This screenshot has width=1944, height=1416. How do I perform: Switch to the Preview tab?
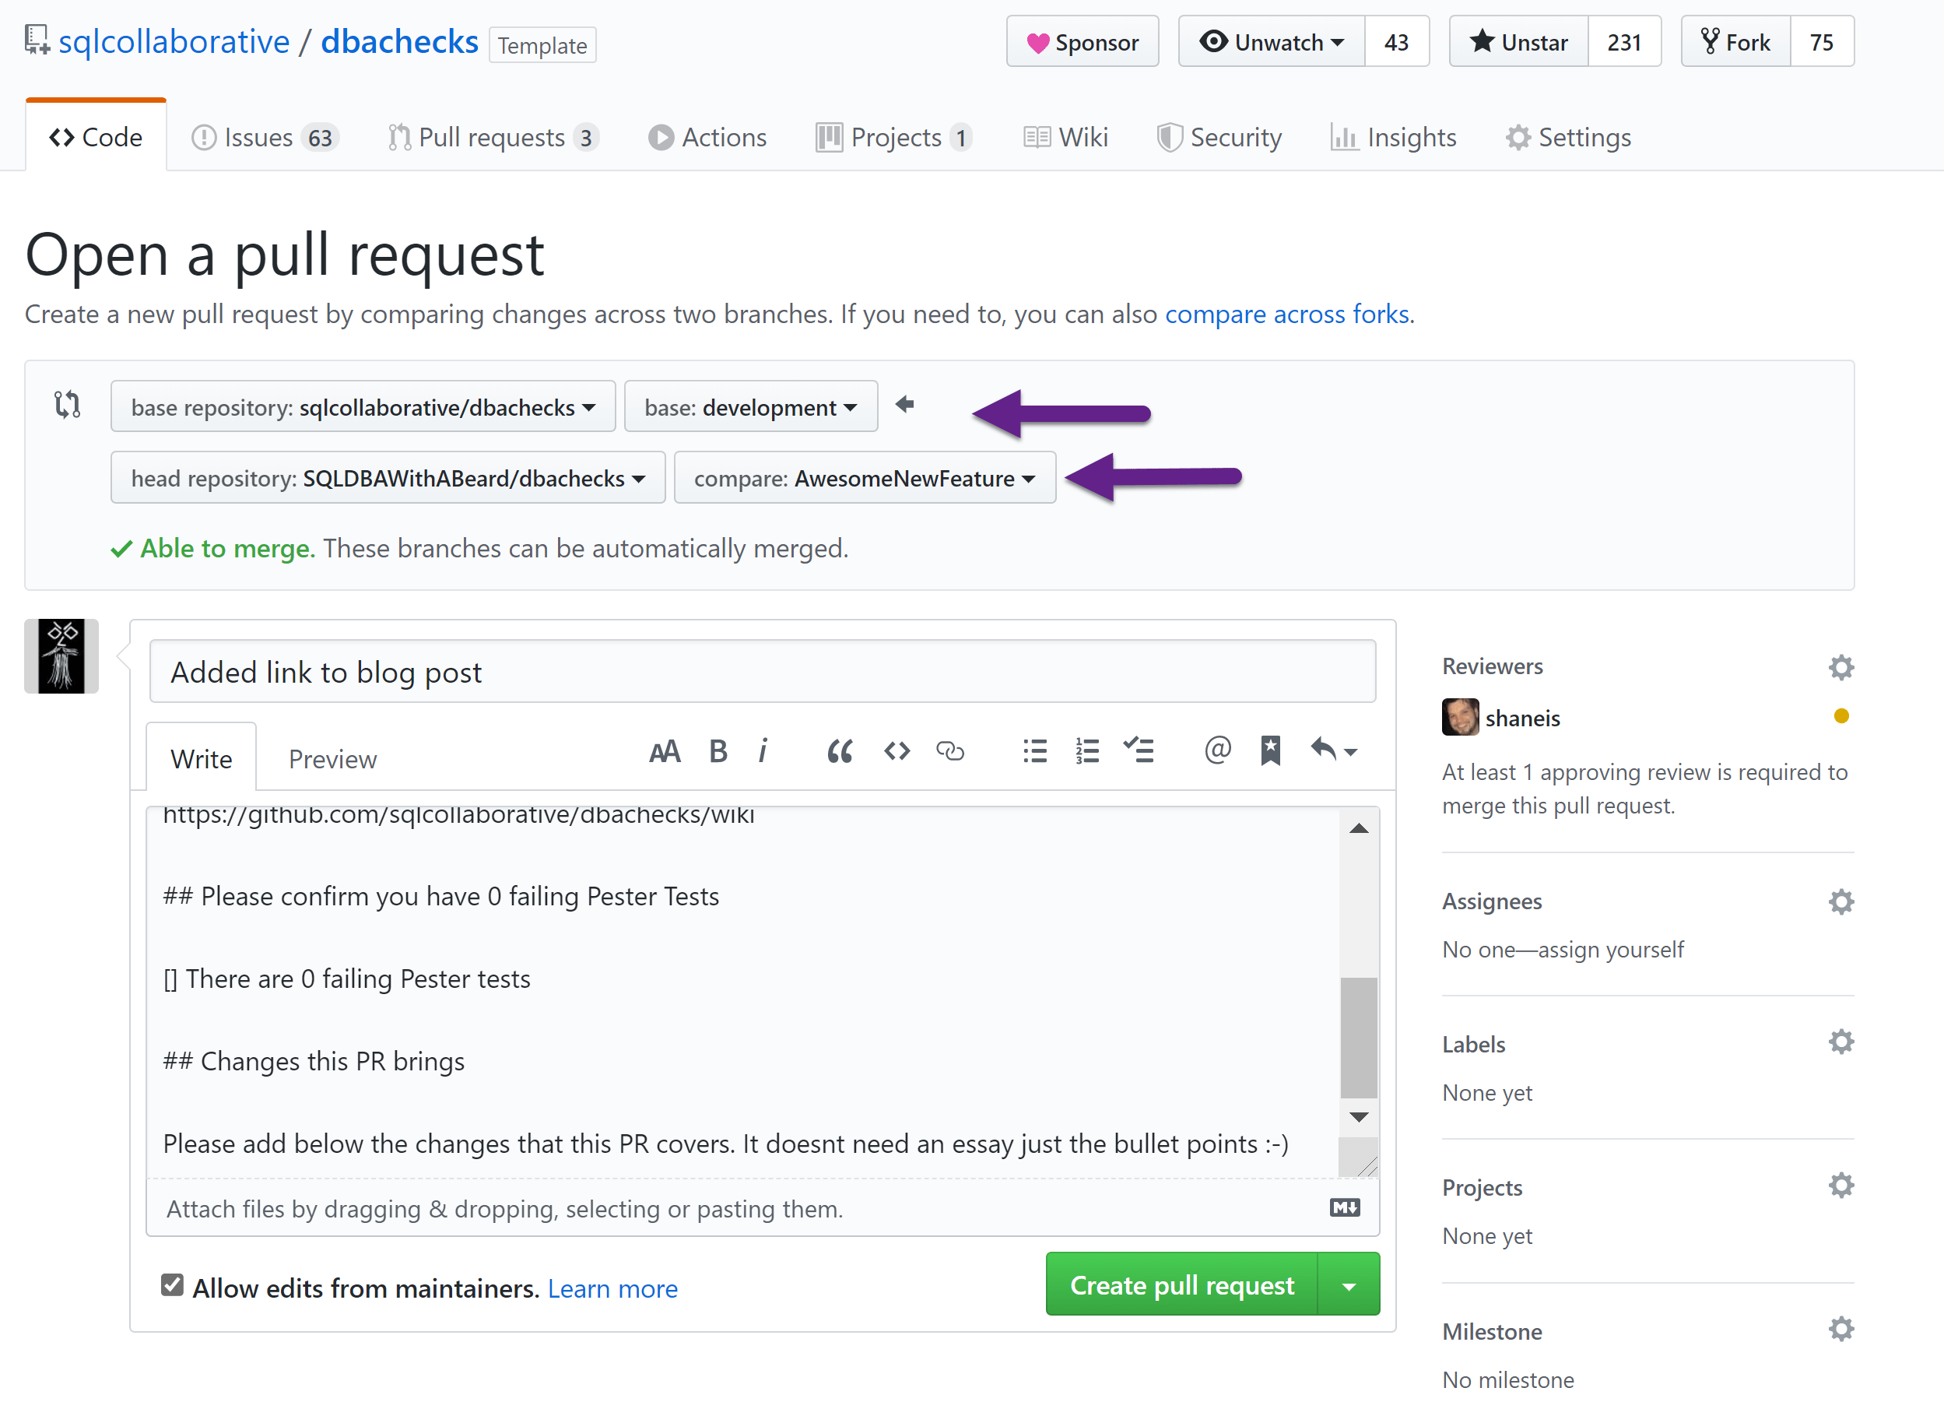[x=332, y=760]
